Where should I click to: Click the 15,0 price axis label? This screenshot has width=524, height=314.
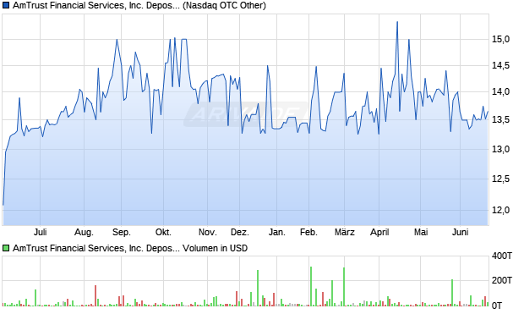point(500,40)
